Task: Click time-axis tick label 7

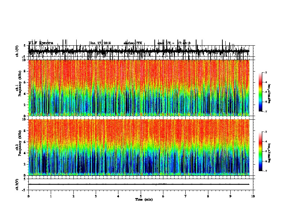Action: [x=186, y=196]
